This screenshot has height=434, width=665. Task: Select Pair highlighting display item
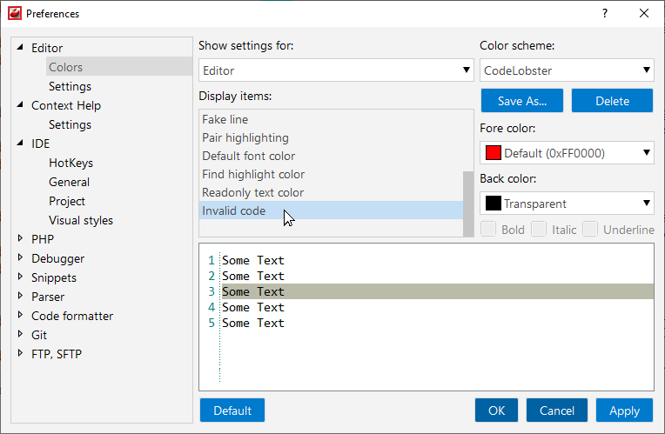click(331, 137)
